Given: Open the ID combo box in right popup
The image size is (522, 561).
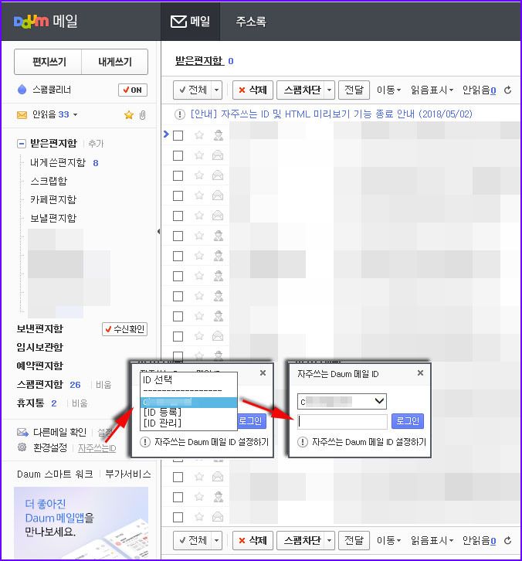Looking at the screenshot, I should tap(342, 401).
